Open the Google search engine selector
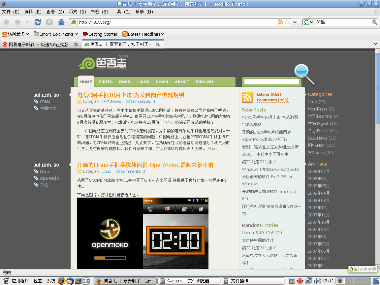Image resolution: width=380 pixels, height=285 pixels. point(309,22)
